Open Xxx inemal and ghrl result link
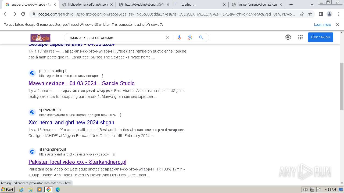344x193 pixels. click(71, 123)
